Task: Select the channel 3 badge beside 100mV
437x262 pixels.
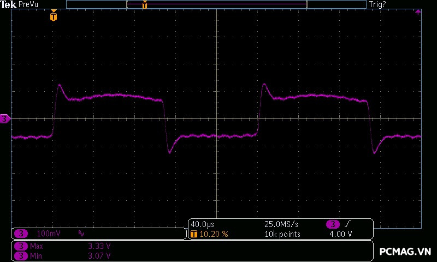Action: (21, 234)
